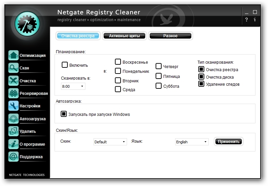Open the Язык English dropdown
Image resolution: width=268 pixels, height=186 pixels.
tap(192, 142)
